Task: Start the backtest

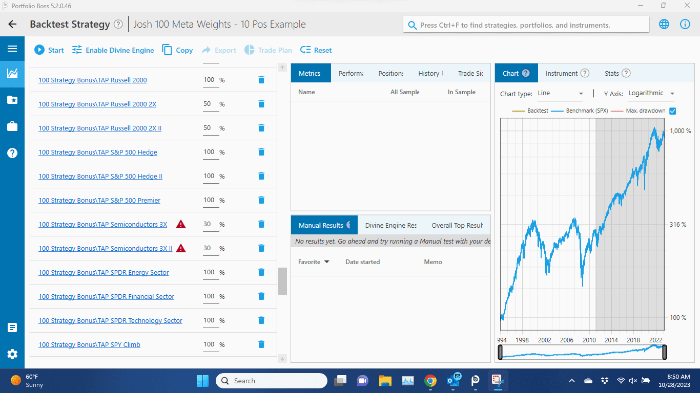Action: point(49,50)
